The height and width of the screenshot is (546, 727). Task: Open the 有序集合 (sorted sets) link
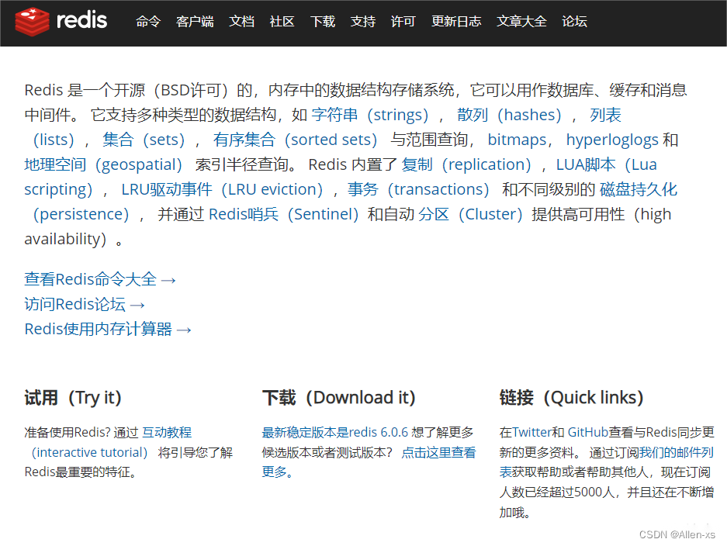pos(296,140)
